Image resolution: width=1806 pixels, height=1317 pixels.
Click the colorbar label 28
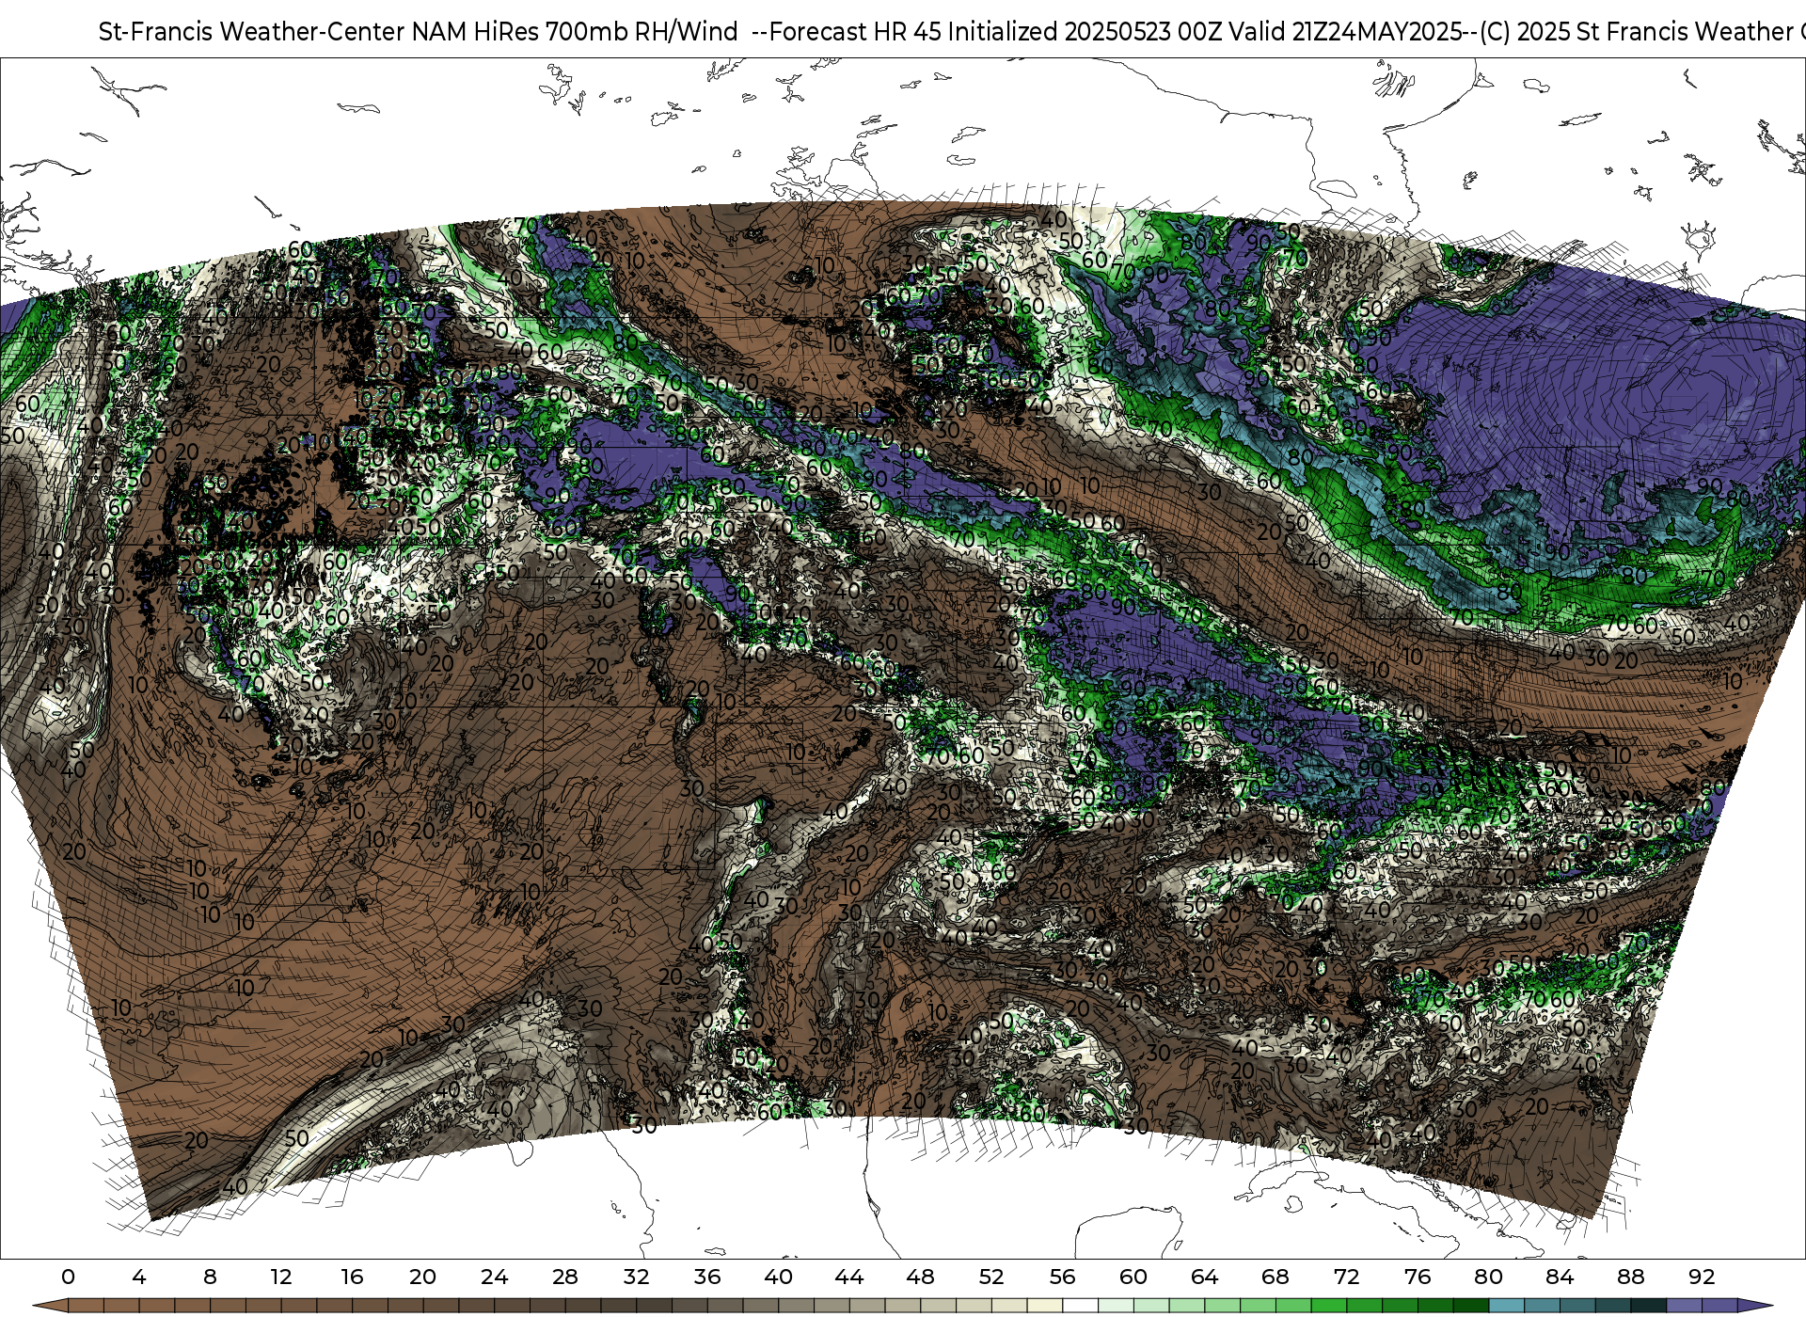tap(565, 1277)
